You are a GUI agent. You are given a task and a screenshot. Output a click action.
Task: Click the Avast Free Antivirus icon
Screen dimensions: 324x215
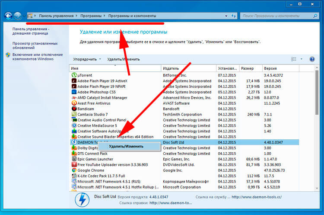click(x=74, y=103)
